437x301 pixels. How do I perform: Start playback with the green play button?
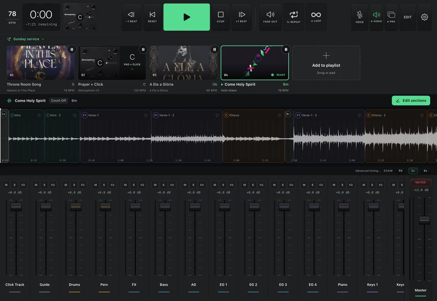click(x=187, y=17)
